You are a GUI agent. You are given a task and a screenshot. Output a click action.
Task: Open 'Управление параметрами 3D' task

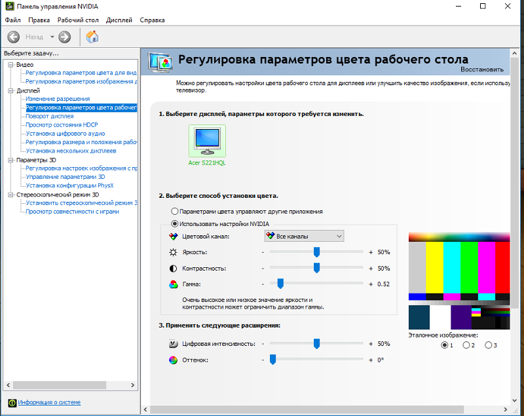65,177
